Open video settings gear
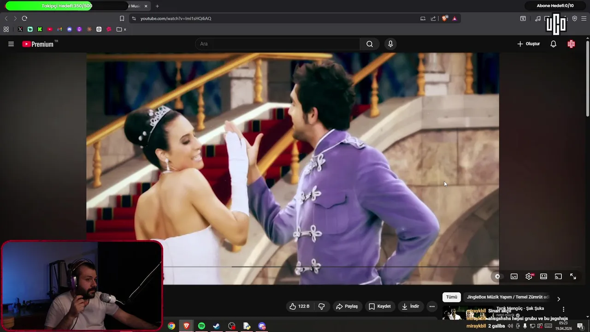590x332 pixels. coord(529,276)
